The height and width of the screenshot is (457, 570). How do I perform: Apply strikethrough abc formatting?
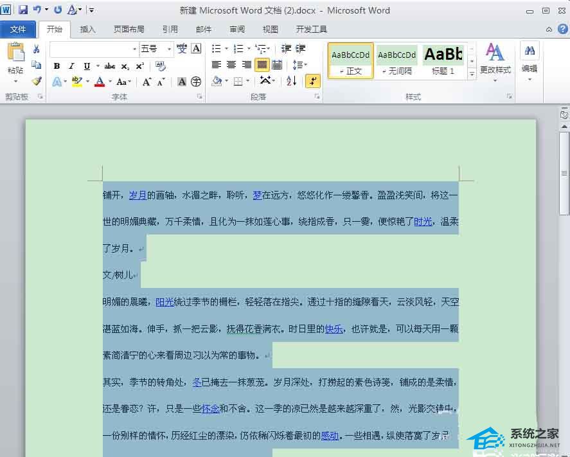[110, 66]
